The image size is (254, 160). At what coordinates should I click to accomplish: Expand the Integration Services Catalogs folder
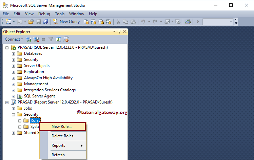(x=14, y=90)
